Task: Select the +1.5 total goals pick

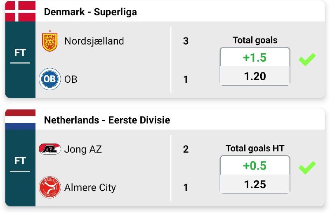Action: click(x=255, y=57)
